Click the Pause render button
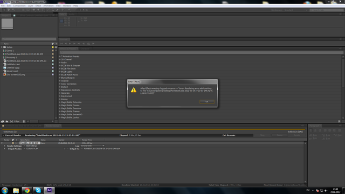Screen dimensions: 345x194 click(x=280, y=135)
